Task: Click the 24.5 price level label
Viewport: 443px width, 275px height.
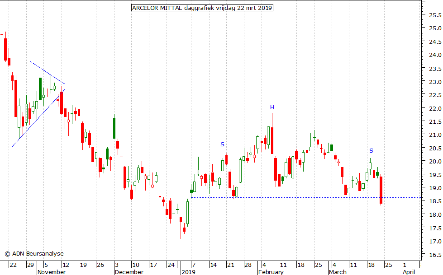Action: (x=435, y=42)
